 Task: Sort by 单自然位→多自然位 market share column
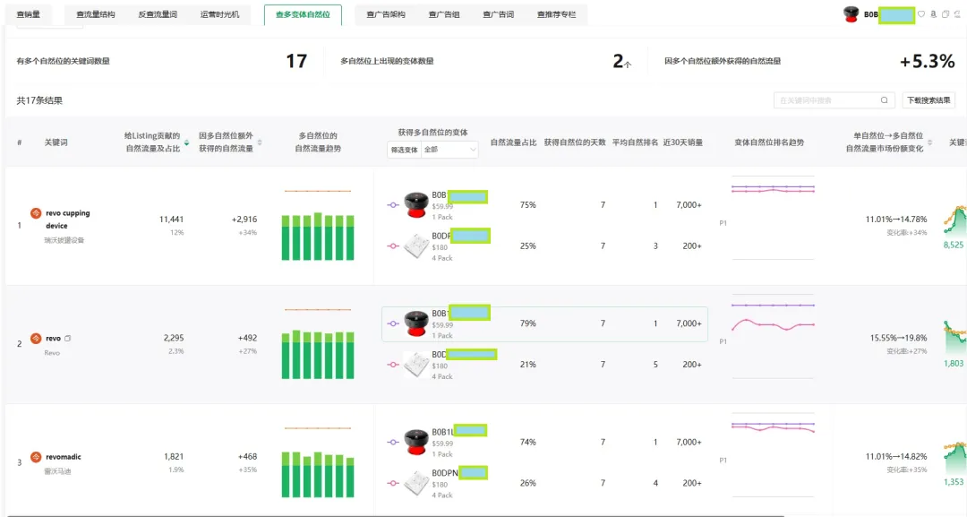(930, 142)
